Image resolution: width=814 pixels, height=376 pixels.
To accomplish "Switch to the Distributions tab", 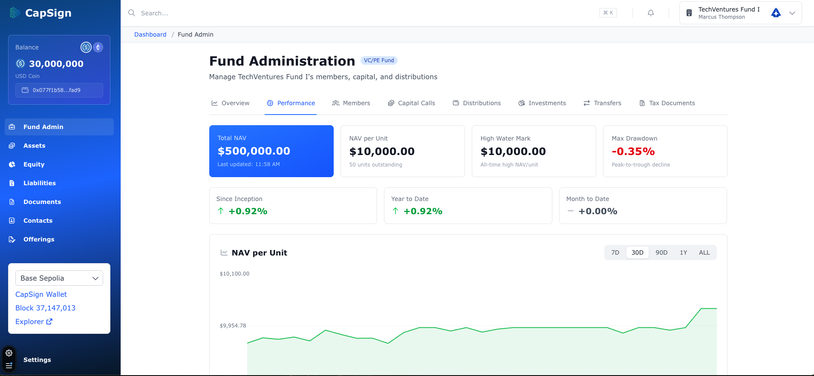I will point(476,103).
